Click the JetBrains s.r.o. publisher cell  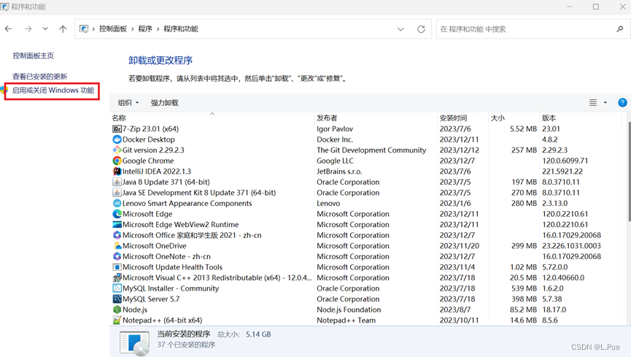(339, 172)
